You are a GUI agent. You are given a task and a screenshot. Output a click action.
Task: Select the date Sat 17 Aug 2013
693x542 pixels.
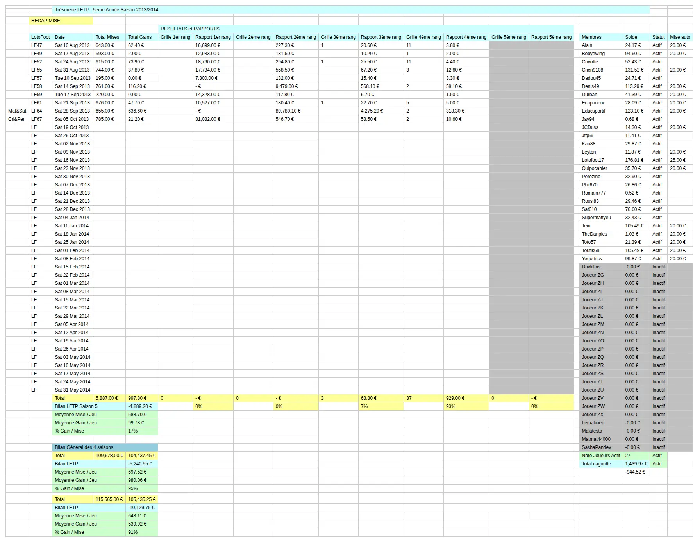click(72, 54)
